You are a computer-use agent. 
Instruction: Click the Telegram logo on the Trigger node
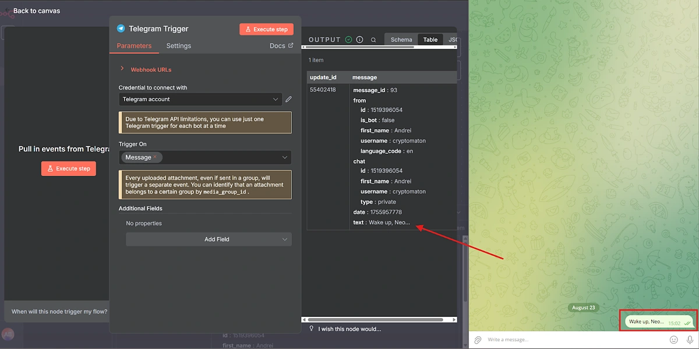[121, 28]
